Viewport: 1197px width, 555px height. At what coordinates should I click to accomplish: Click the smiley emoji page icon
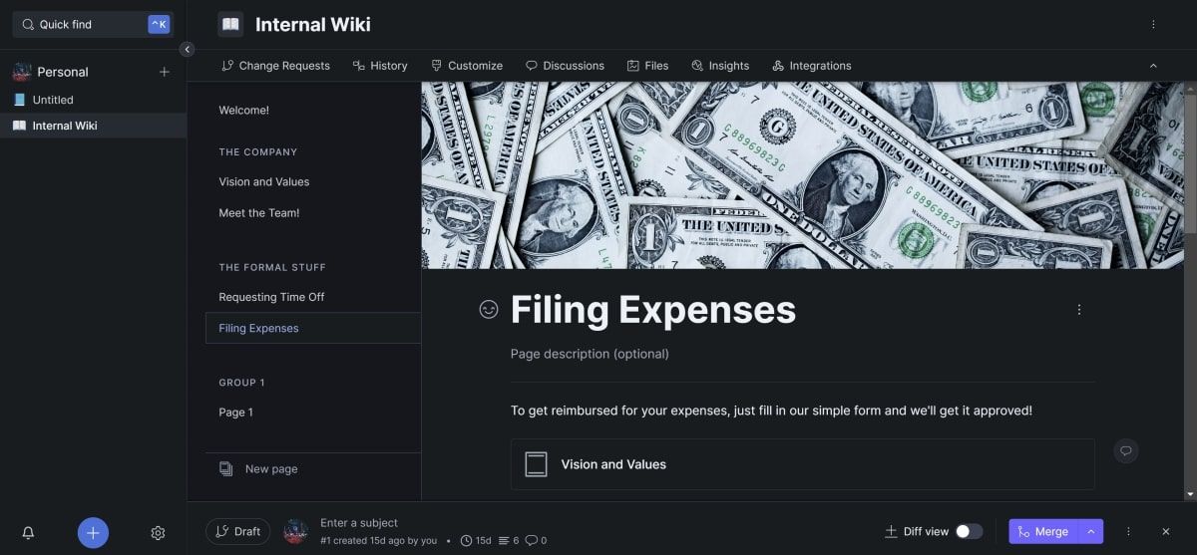pyautogui.click(x=488, y=310)
